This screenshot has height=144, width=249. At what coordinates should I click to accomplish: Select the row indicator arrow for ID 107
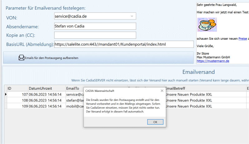coord(6,94)
